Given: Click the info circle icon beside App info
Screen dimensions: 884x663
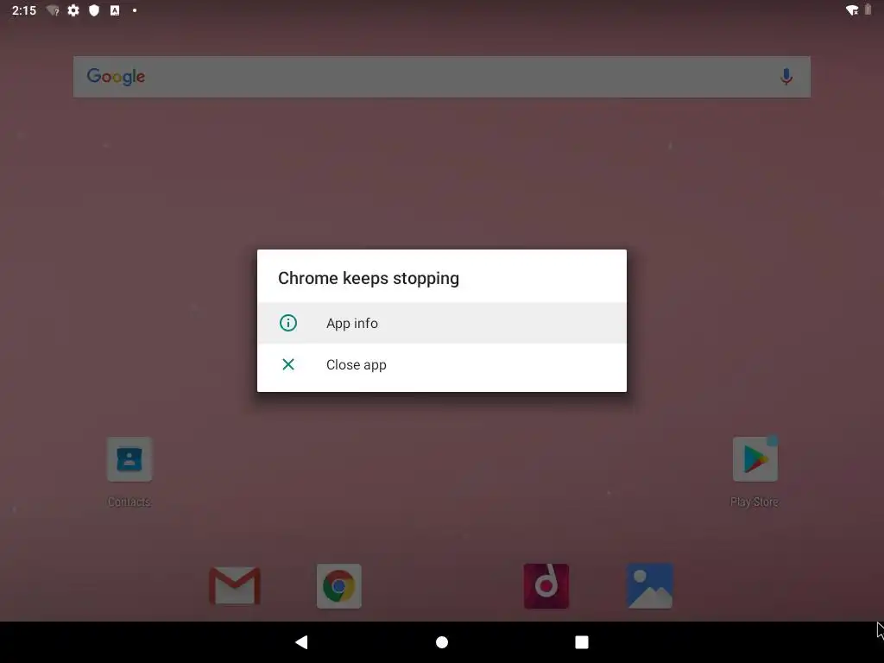Looking at the screenshot, I should point(288,323).
